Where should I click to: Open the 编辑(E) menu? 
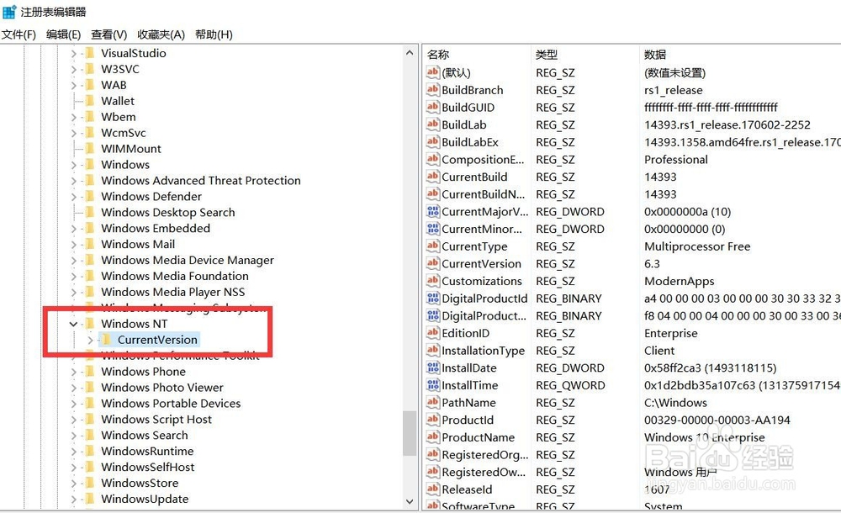click(x=63, y=34)
